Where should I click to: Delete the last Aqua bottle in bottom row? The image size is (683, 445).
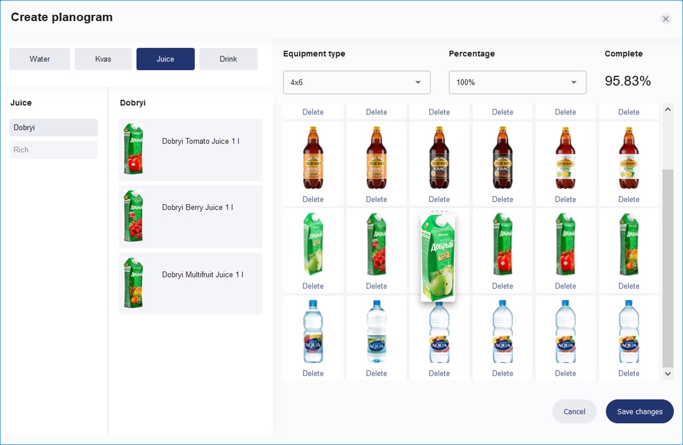click(x=628, y=373)
